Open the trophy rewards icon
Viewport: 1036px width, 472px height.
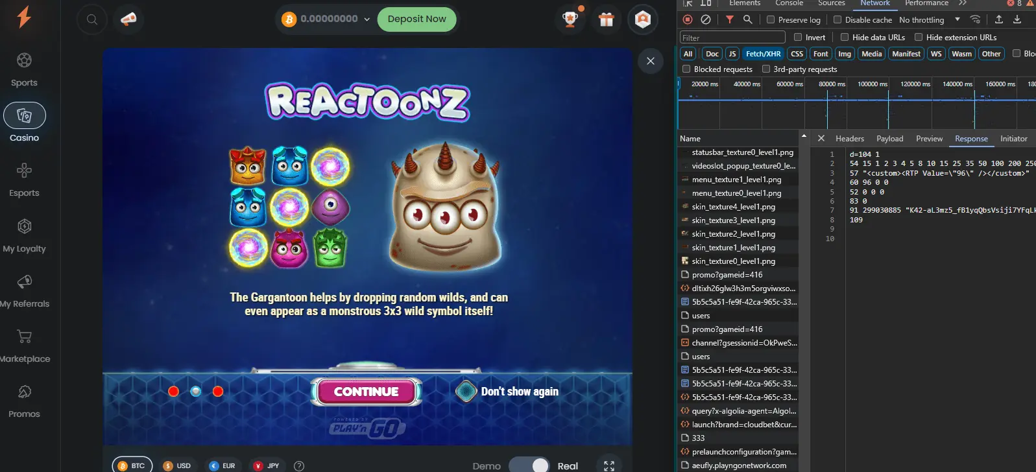pos(570,19)
